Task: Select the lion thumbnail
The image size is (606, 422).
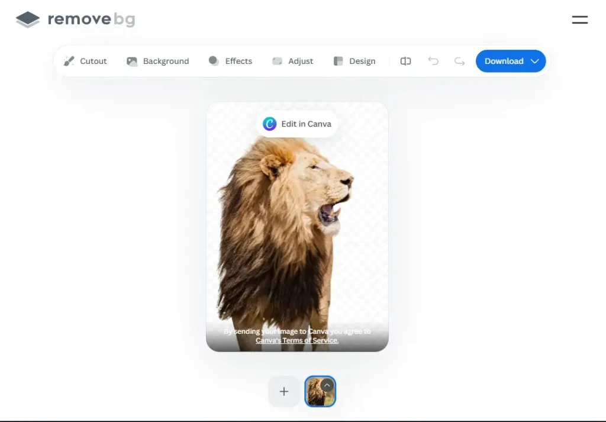Action: pos(317,395)
